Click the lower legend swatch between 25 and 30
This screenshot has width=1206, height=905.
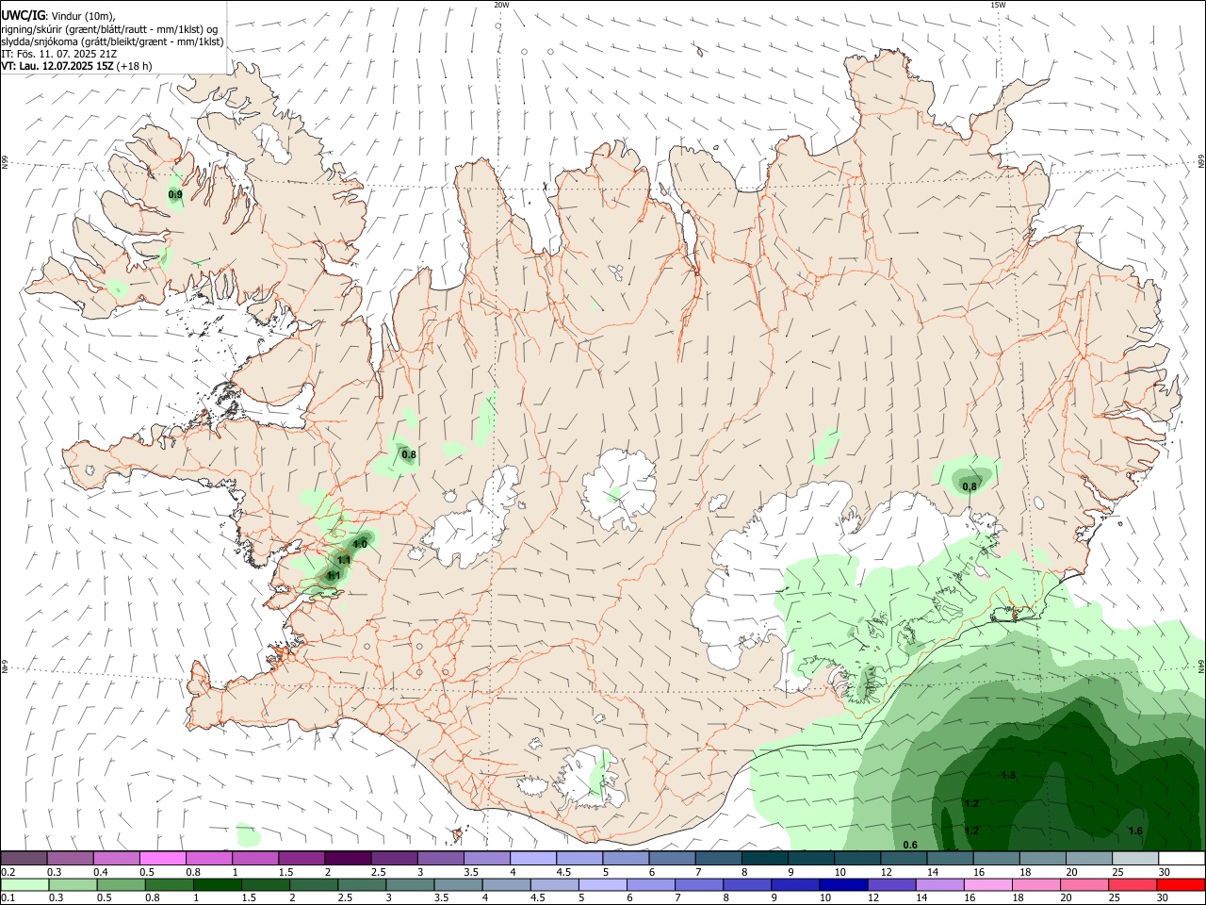(x=1133, y=885)
